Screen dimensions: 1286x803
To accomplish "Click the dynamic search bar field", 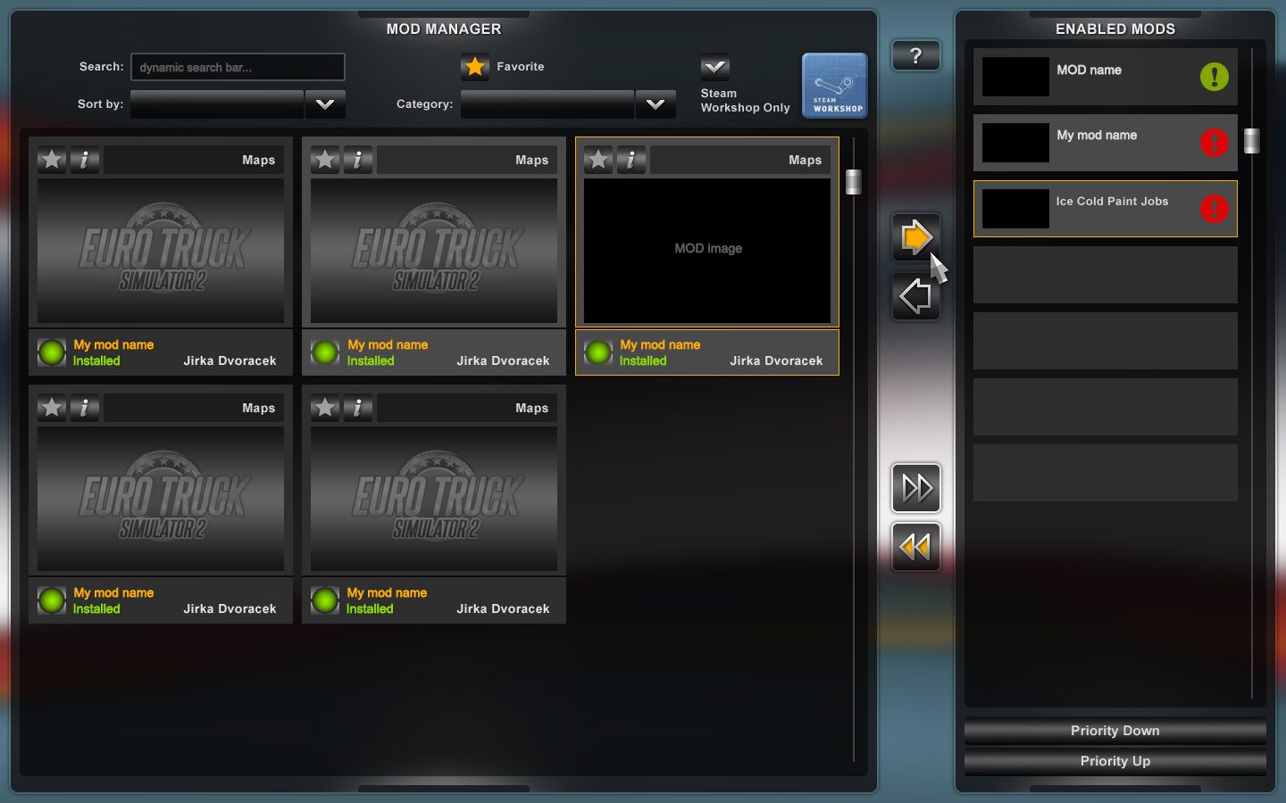I will (x=238, y=67).
